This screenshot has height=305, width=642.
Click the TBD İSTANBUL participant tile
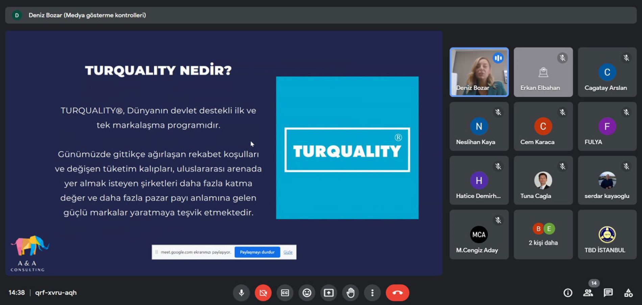tap(607, 234)
